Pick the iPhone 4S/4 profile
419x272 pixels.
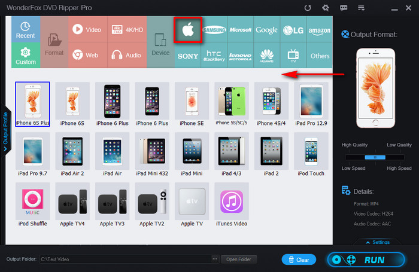(x=271, y=104)
